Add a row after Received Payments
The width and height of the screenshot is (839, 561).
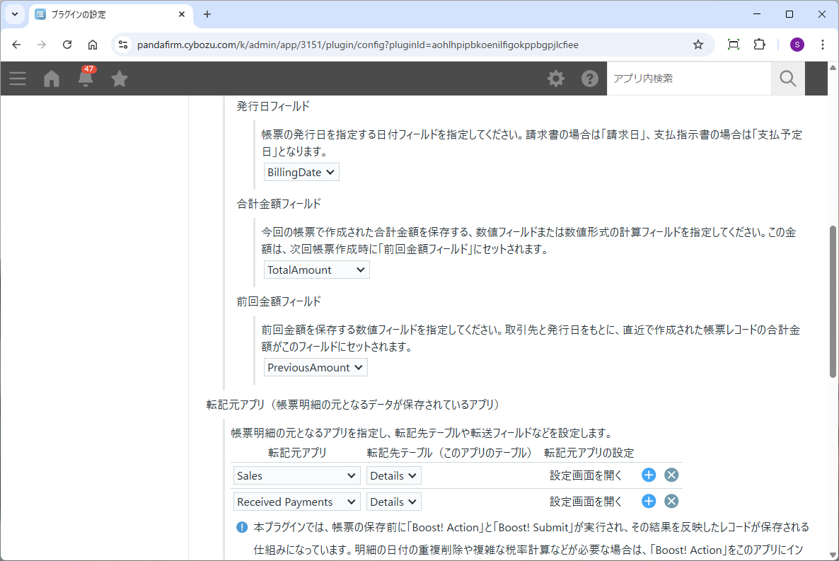(649, 502)
